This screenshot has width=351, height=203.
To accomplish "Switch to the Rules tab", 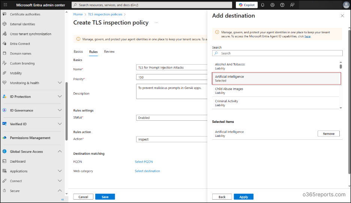I will [93, 52].
